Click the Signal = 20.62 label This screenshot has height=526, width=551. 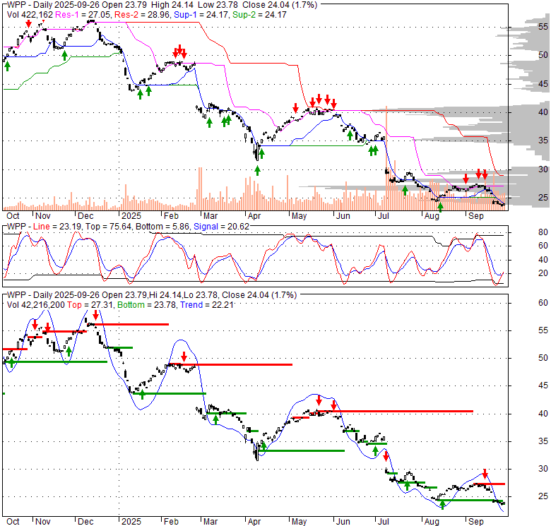click(221, 227)
